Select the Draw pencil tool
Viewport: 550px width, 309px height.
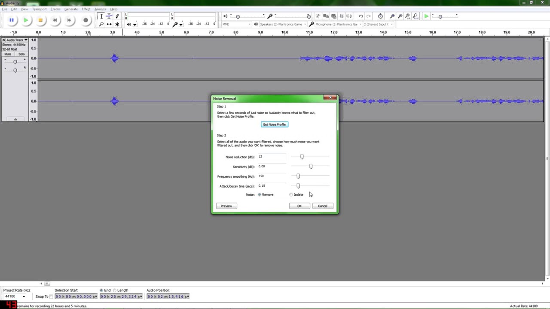click(117, 16)
